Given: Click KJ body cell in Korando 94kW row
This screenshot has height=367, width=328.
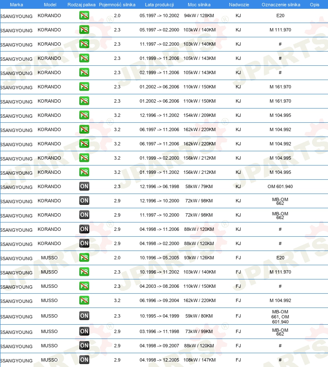Looking at the screenshot, I should pyautogui.click(x=238, y=16).
